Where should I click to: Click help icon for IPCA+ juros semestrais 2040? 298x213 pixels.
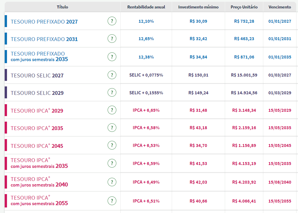pos(112,182)
